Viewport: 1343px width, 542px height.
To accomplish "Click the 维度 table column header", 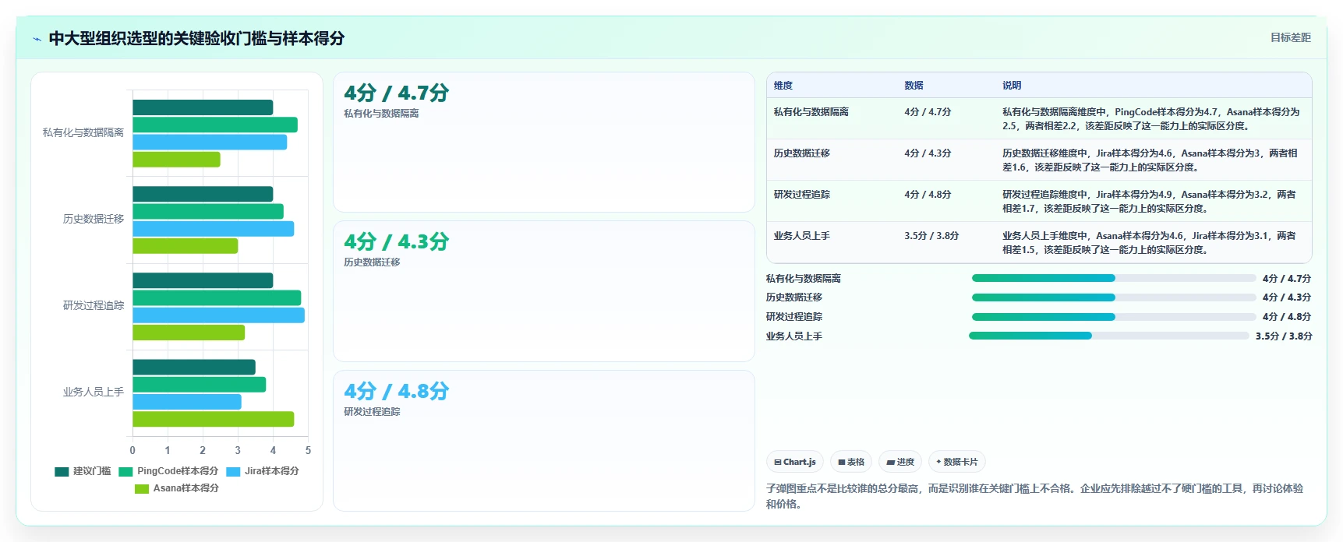I will (783, 86).
